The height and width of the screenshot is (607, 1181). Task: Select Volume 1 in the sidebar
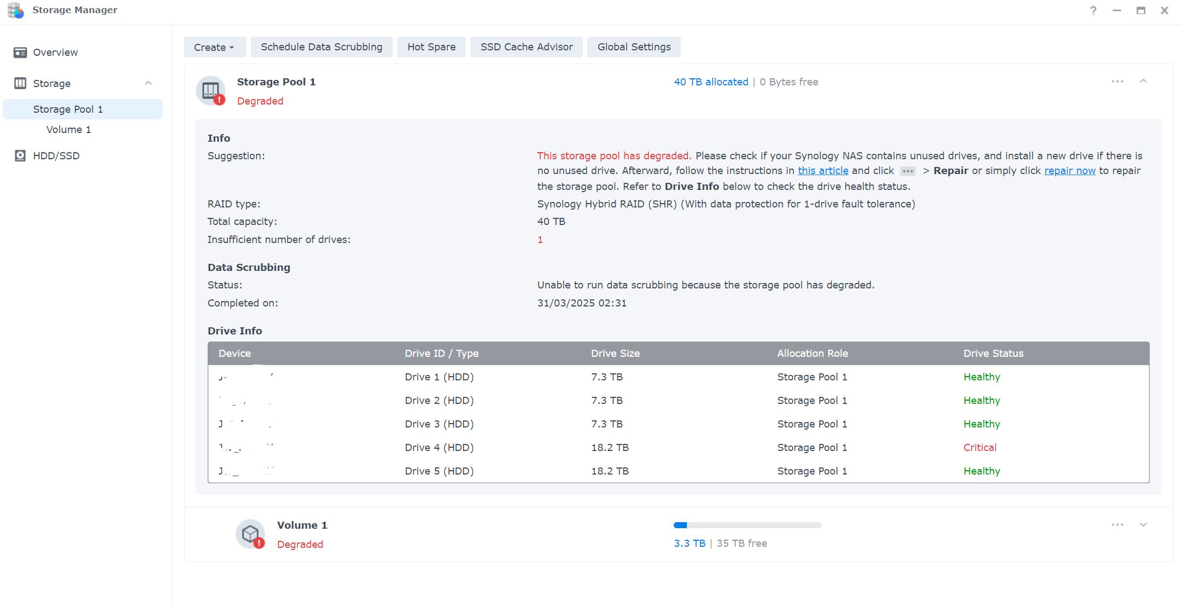[68, 130]
